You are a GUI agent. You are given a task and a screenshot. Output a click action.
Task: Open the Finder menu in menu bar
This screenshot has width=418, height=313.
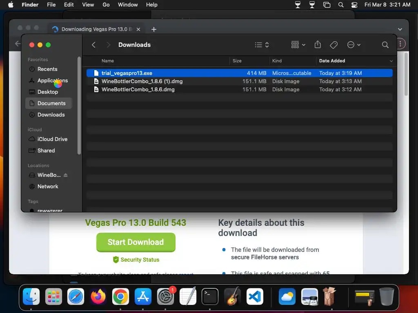[x=30, y=4]
